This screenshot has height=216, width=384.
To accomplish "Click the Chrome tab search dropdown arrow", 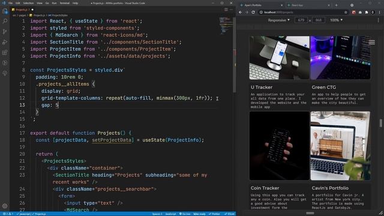I will point(352,5).
